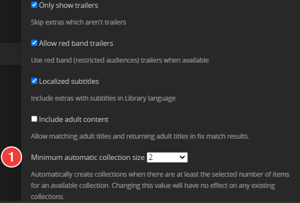Click the "Minimum automatic collection size" label

pos(88,157)
